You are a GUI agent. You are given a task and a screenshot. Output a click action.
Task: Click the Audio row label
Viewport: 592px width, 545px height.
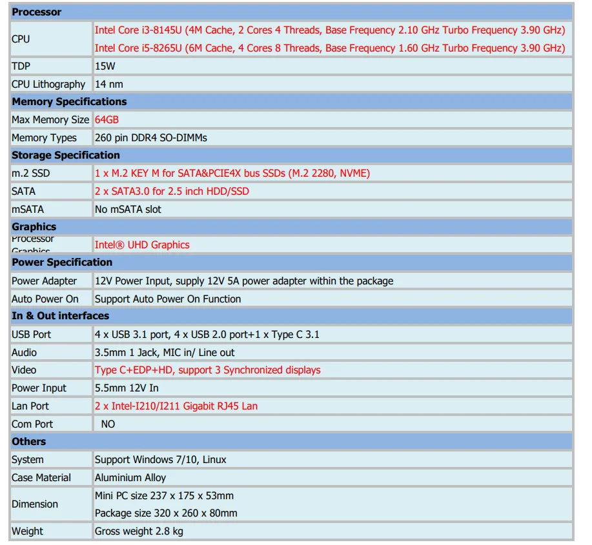(x=24, y=353)
